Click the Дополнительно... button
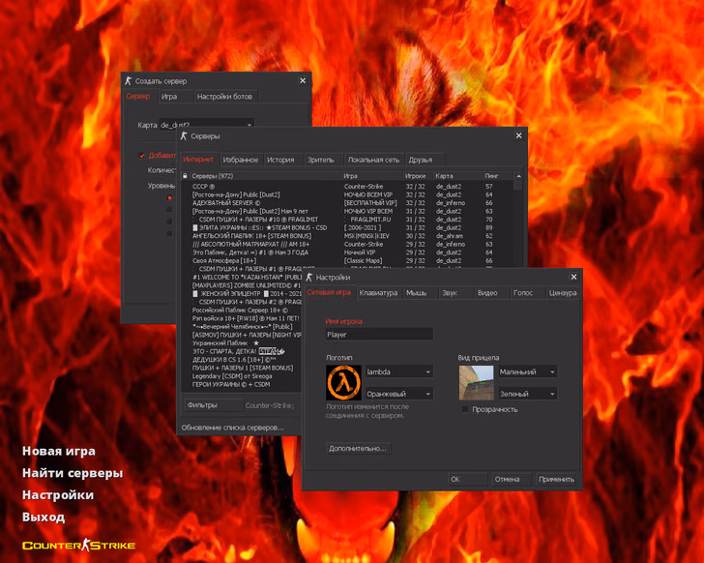Screen dimensions: 704x563 [358, 449]
